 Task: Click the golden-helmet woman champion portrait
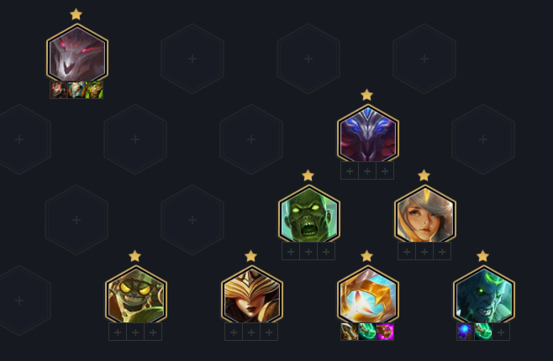[x=252, y=296]
